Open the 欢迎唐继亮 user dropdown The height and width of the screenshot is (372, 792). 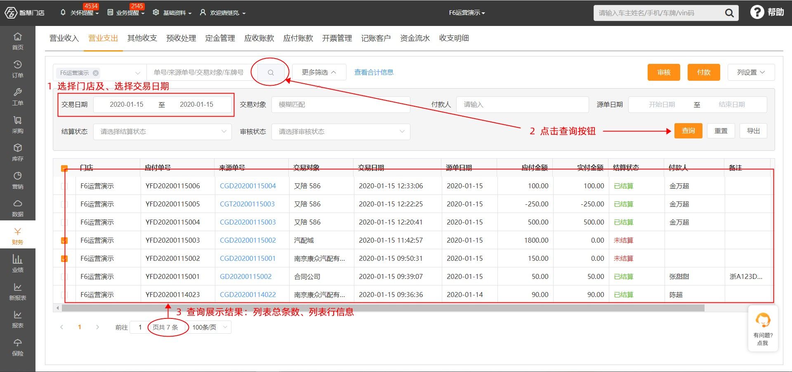(x=223, y=13)
